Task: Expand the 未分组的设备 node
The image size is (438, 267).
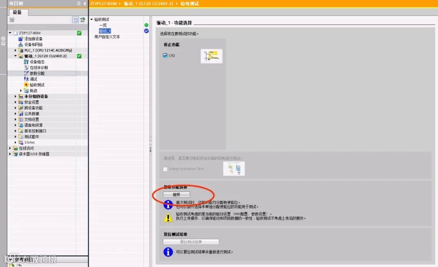Action: pyautogui.click(x=15, y=96)
